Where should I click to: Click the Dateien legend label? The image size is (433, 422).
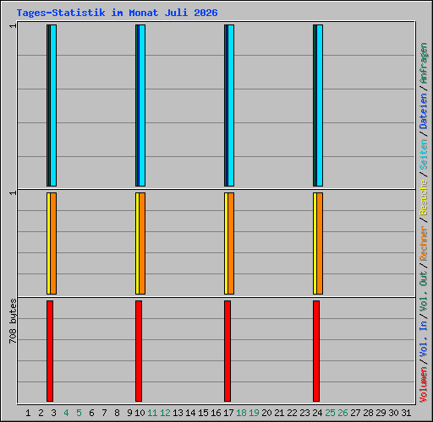point(424,111)
